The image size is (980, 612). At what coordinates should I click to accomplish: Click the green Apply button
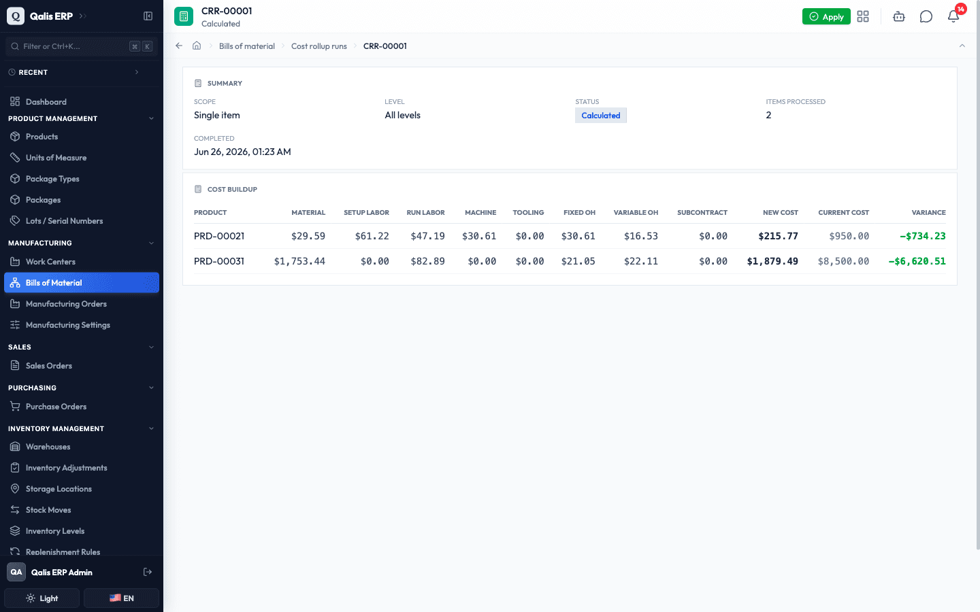[826, 16]
